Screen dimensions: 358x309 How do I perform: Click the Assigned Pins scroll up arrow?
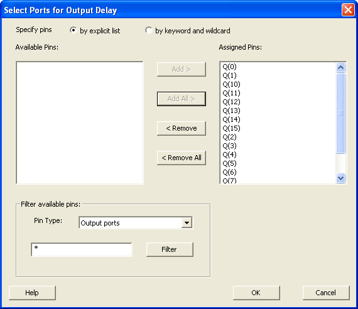[340, 67]
